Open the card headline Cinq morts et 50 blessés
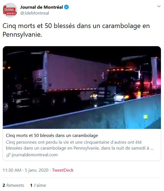This screenshot has height=191, width=164. (52, 136)
